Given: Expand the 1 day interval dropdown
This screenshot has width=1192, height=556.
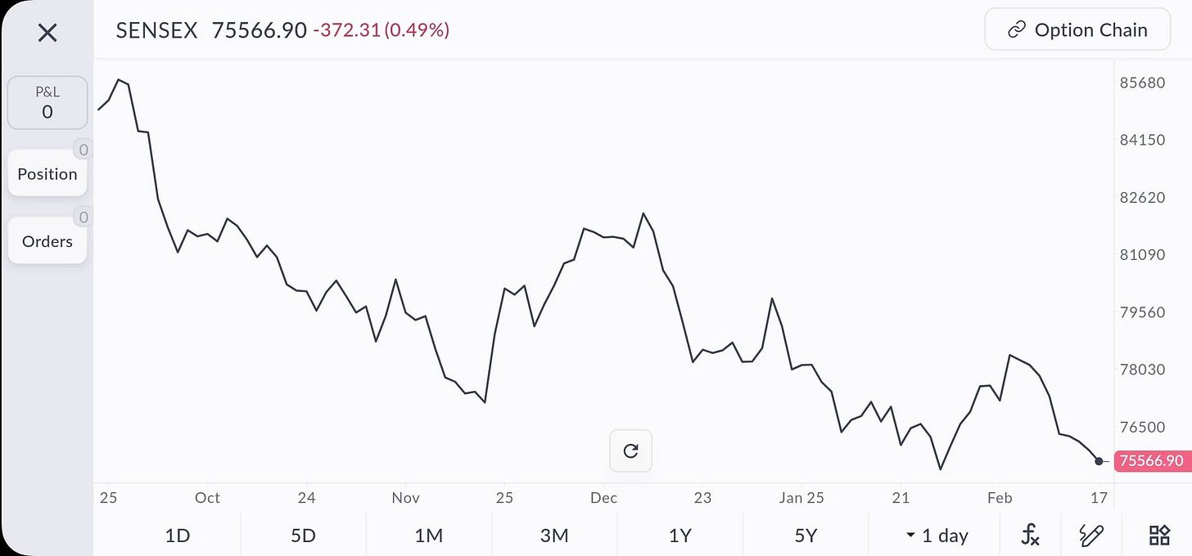Looking at the screenshot, I should 937,536.
